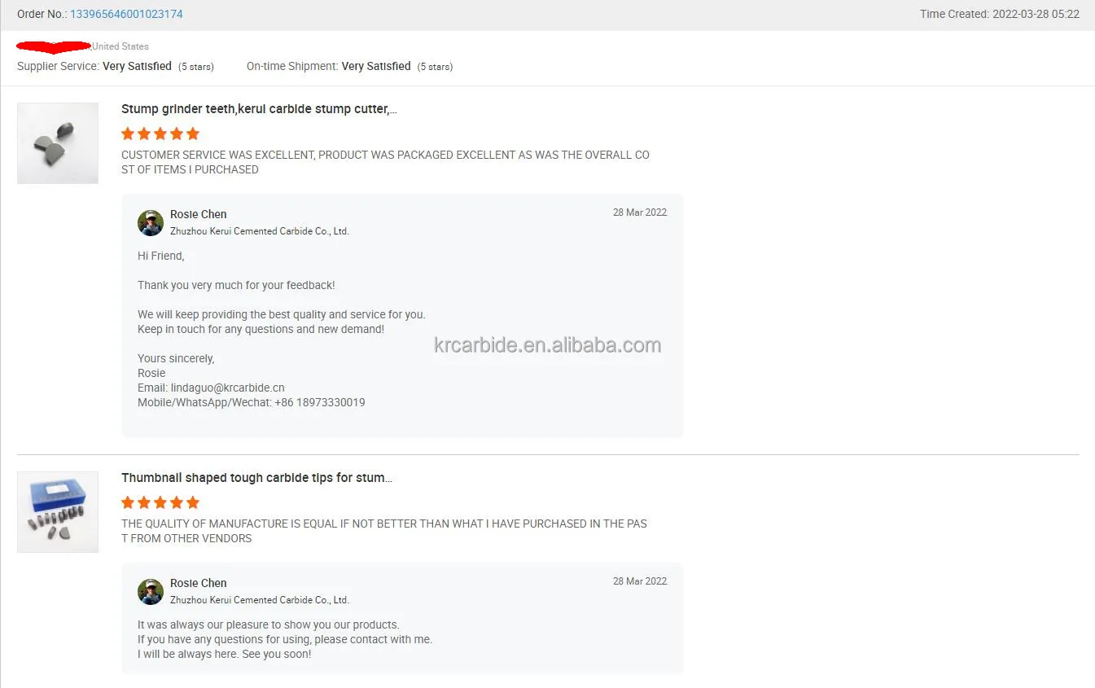Click the lindaguo@krcarbide.cn email address
1095x688 pixels.
tap(227, 388)
